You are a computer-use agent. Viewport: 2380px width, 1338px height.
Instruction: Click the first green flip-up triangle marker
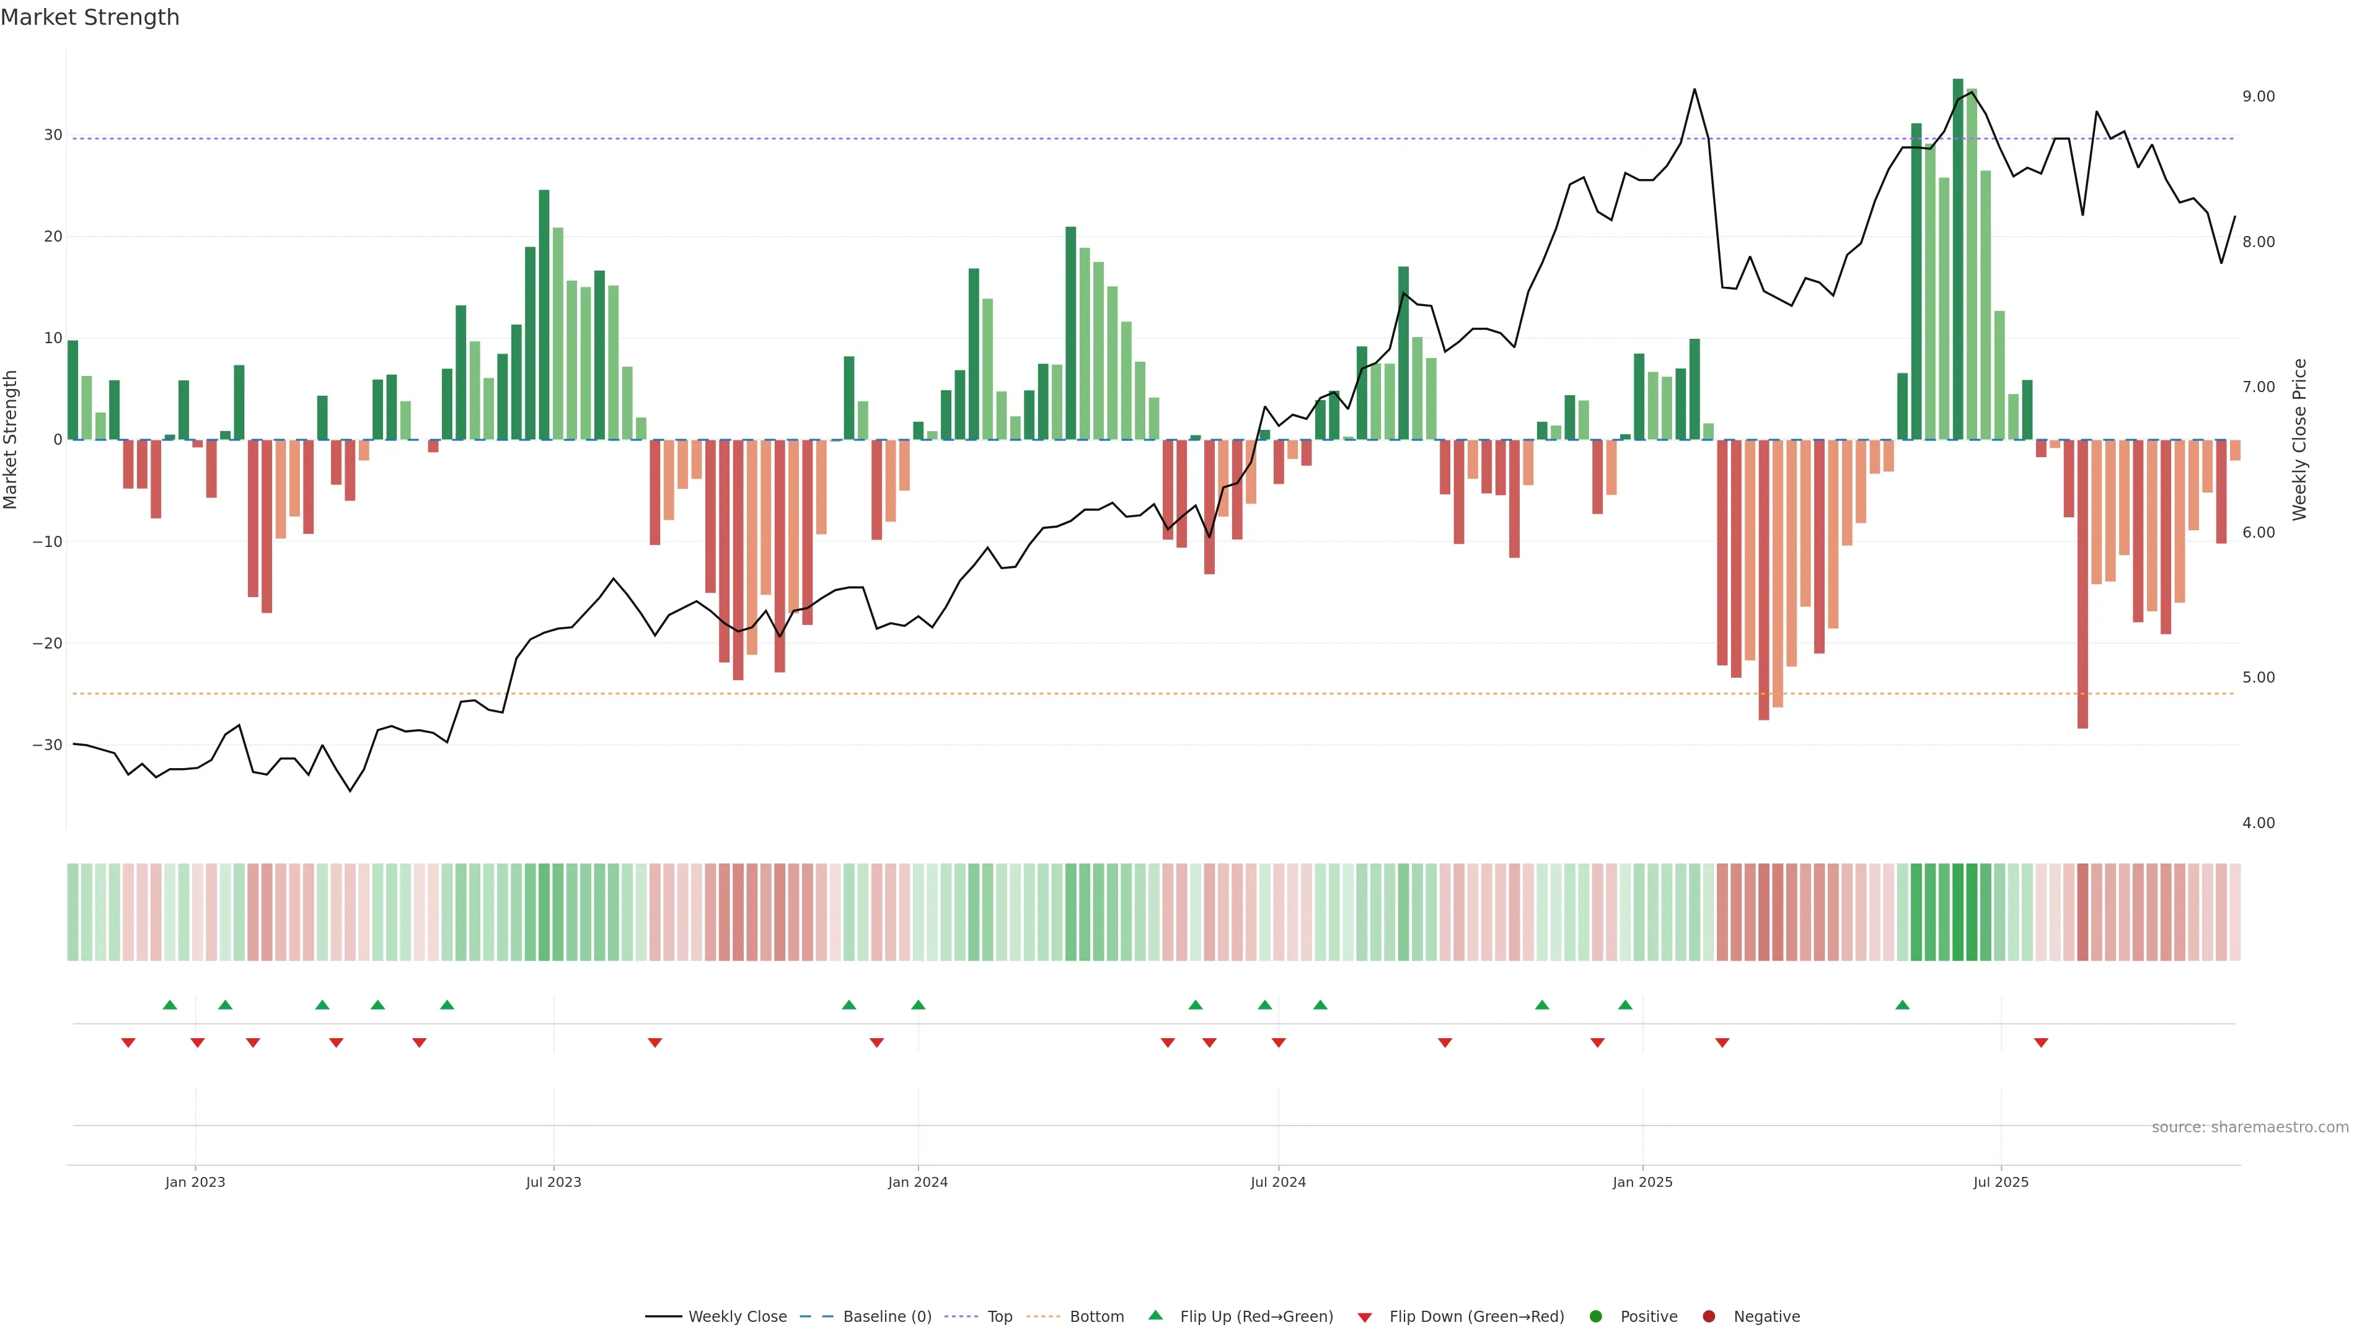coord(170,1005)
